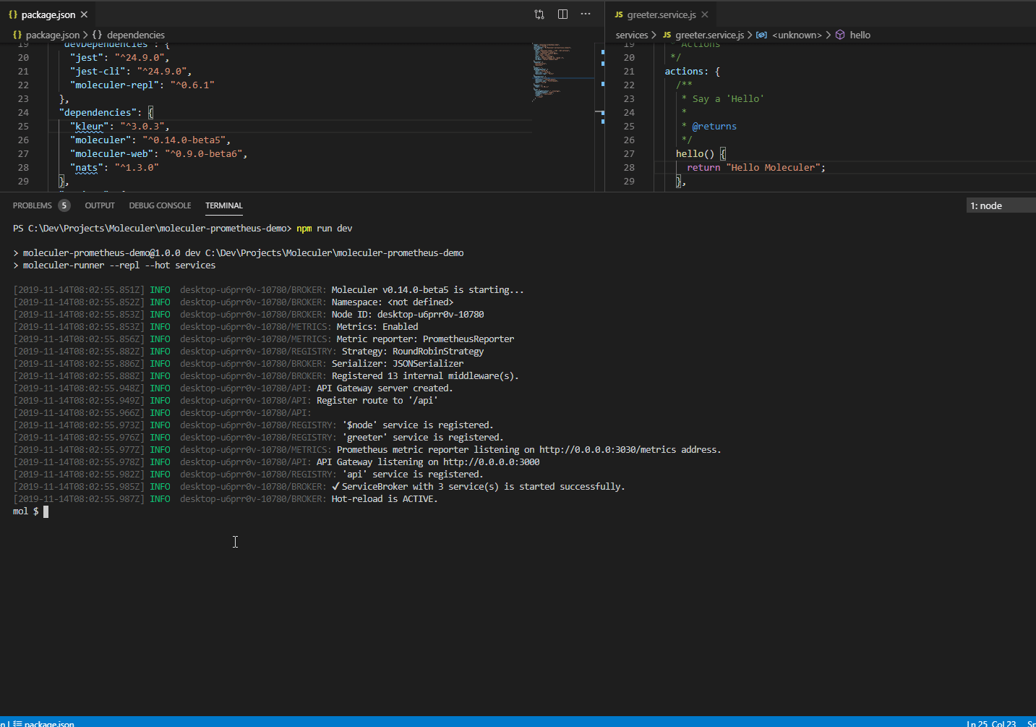Select the hello symbol icon in the breadcrumb
The image size is (1036, 727).
tap(839, 34)
